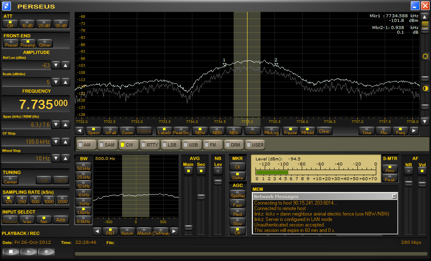The height and width of the screenshot is (261, 431).
Task: Click spectrum scroll down arrow at right edge
Action: point(425,121)
